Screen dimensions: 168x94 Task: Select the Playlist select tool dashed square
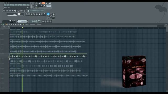coord(17,24)
